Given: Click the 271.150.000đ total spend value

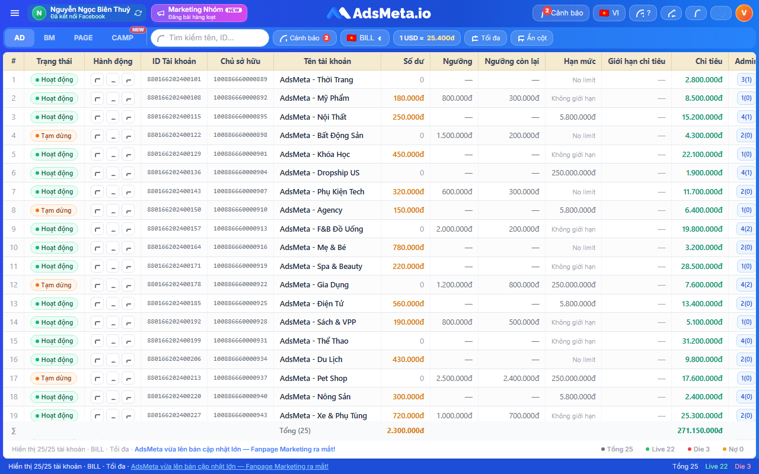Looking at the screenshot, I should point(700,431).
